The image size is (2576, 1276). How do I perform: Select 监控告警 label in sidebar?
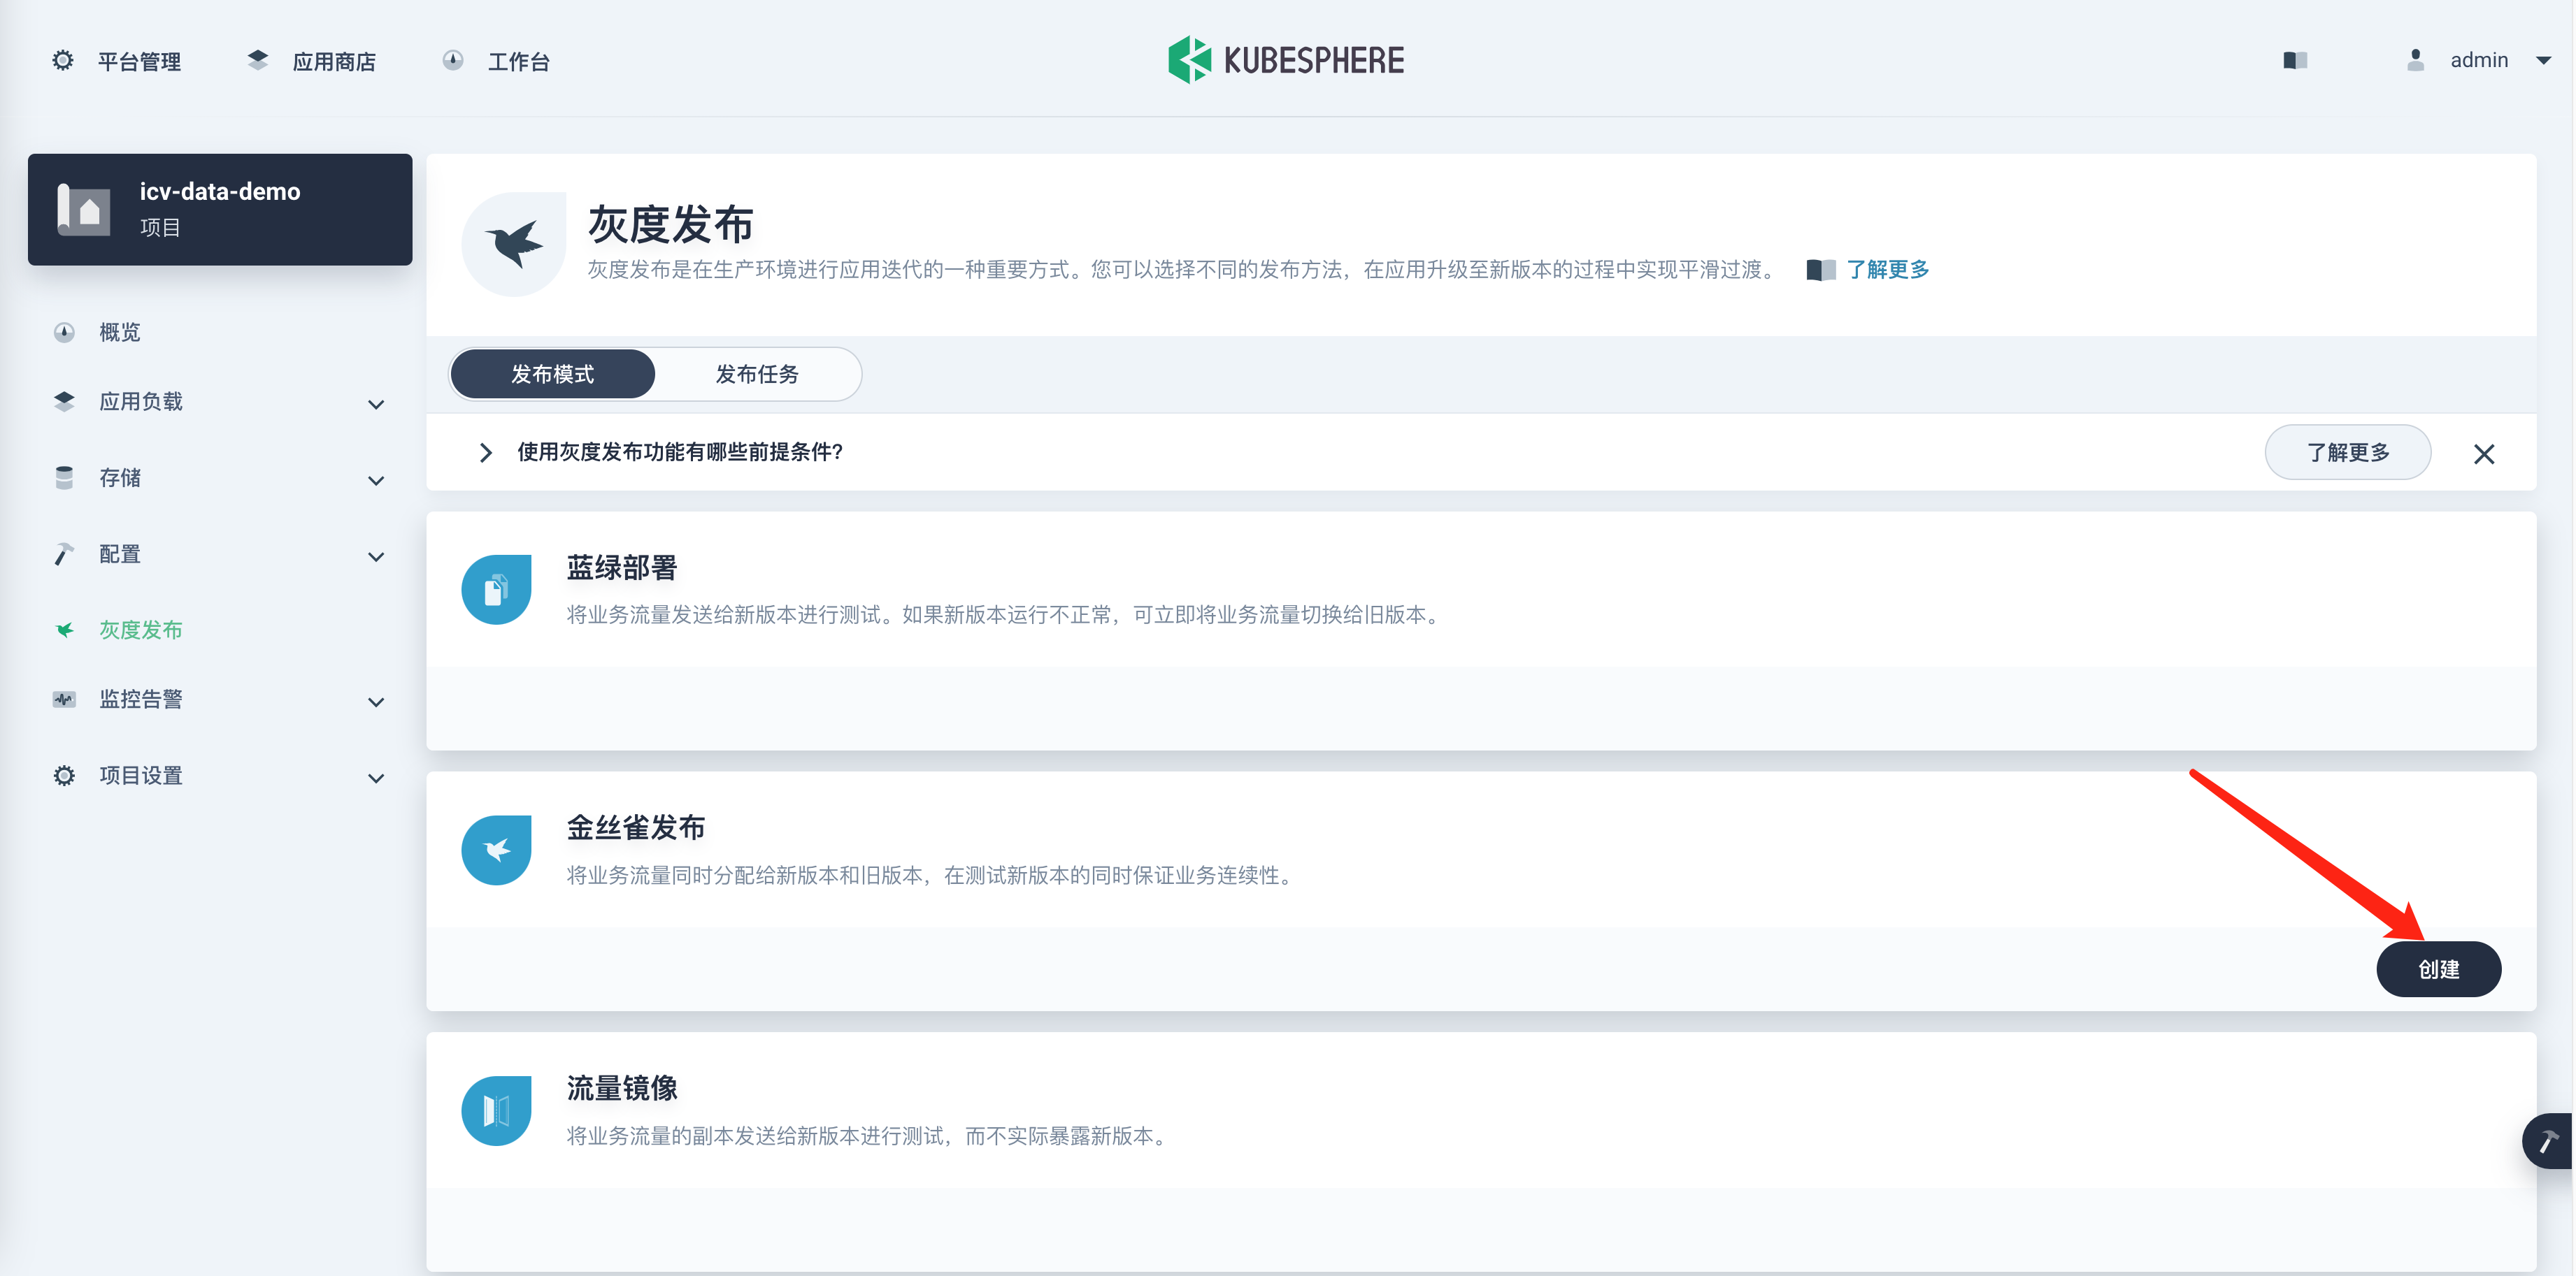coord(141,699)
